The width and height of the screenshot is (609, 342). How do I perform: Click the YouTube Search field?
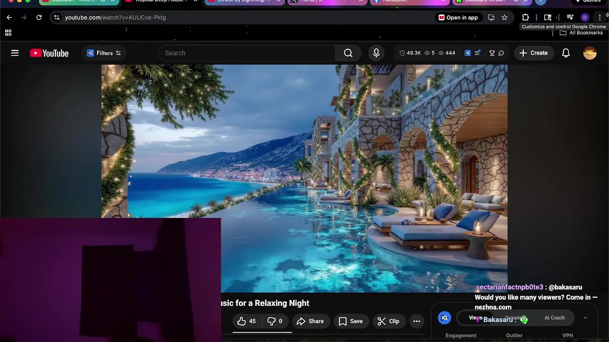[246, 53]
